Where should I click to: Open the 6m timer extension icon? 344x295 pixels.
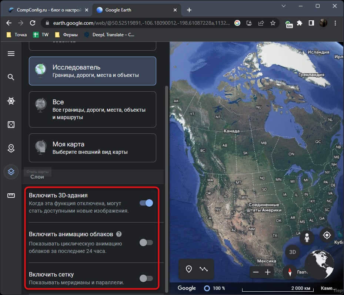click(x=289, y=24)
